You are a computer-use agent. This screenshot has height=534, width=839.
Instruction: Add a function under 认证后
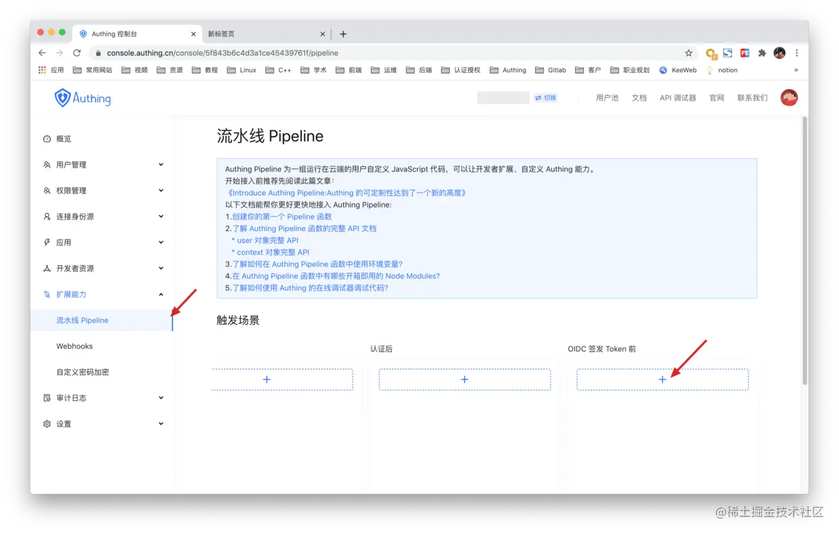(464, 380)
